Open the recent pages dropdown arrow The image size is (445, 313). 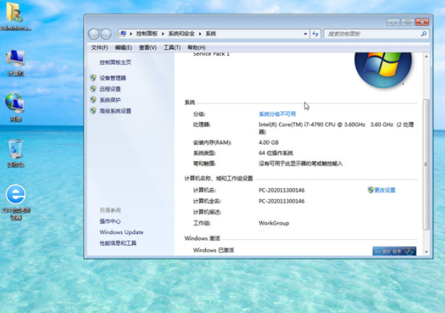(x=114, y=35)
